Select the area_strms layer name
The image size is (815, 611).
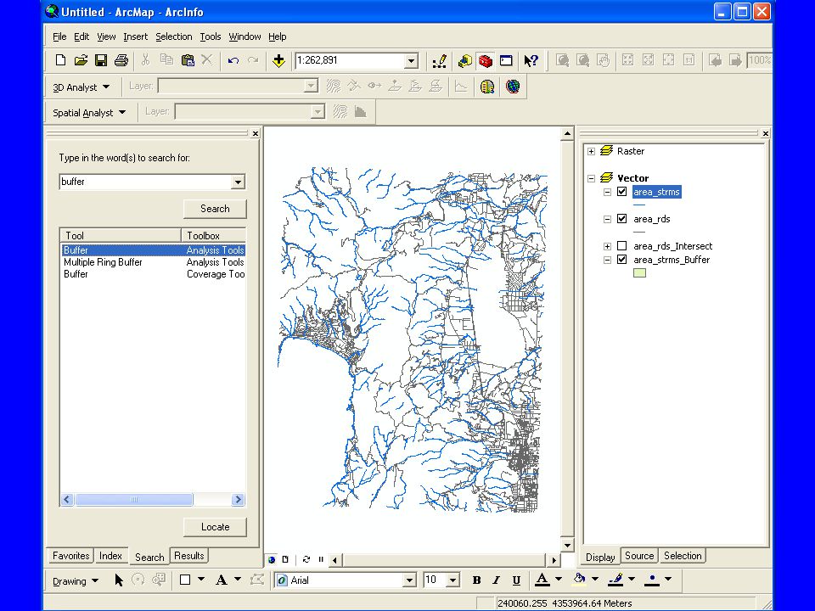[x=656, y=192]
